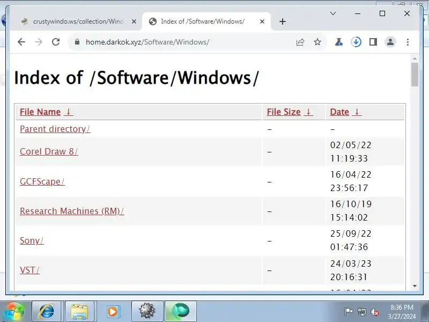Open the Sony folder
This screenshot has height=322, width=429.
(x=32, y=240)
